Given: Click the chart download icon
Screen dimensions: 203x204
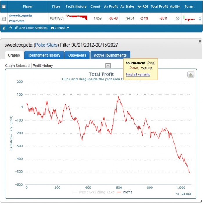Looking at the screenshot, I should coord(191,75).
